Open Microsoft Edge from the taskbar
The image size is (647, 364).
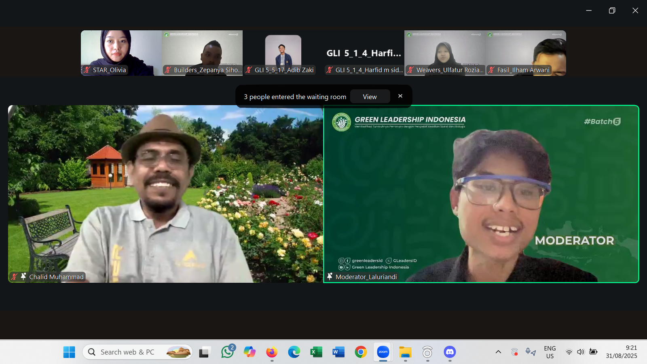click(294, 352)
